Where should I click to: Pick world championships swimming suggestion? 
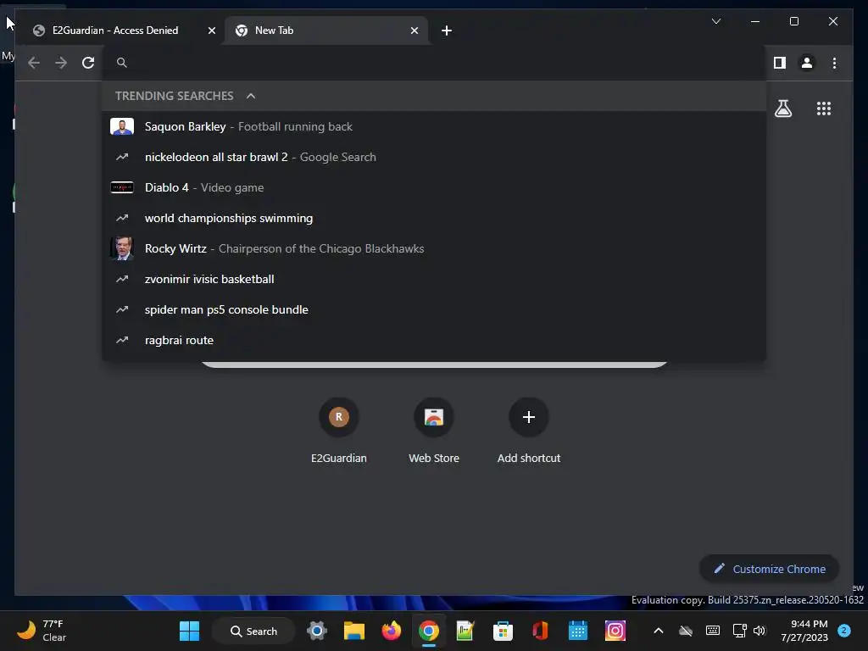pos(434,218)
